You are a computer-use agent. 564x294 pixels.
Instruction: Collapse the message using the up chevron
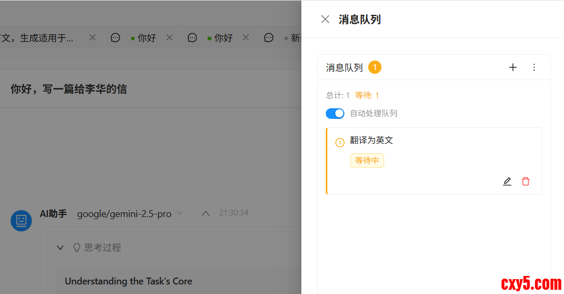tap(206, 213)
